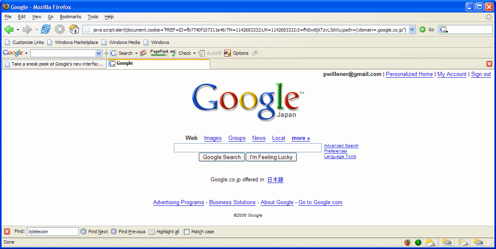Click the Google Toolbar logo
496x249 pixels.
[13, 53]
